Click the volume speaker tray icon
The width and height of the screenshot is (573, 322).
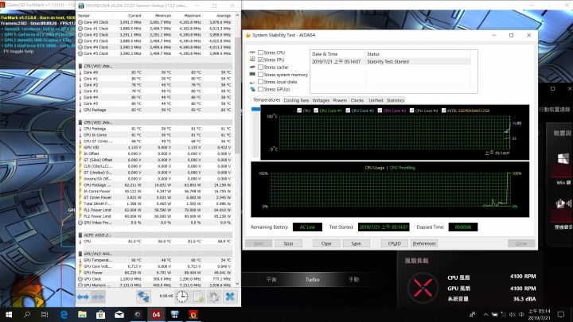(513, 314)
